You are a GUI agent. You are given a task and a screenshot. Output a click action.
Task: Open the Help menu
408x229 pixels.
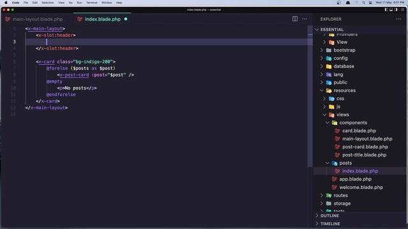[x=119, y=3]
